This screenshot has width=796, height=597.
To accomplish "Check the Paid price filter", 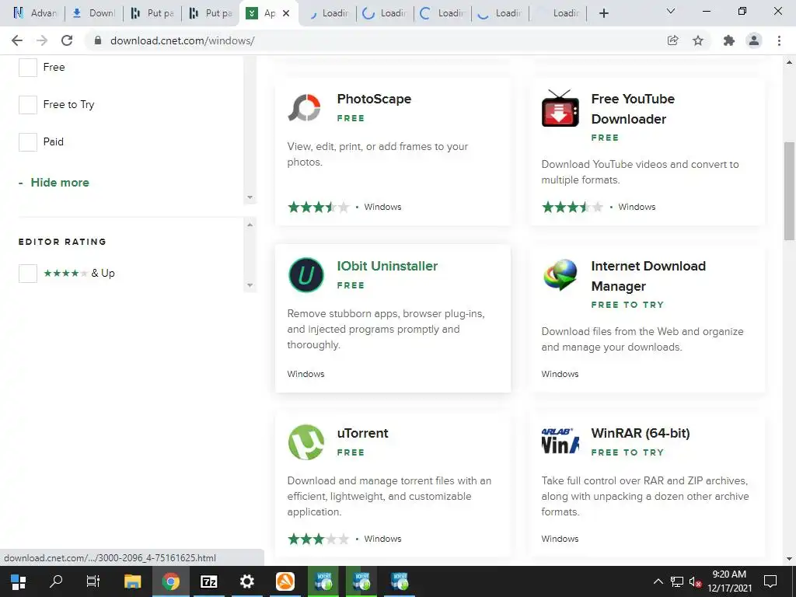I will click(28, 142).
